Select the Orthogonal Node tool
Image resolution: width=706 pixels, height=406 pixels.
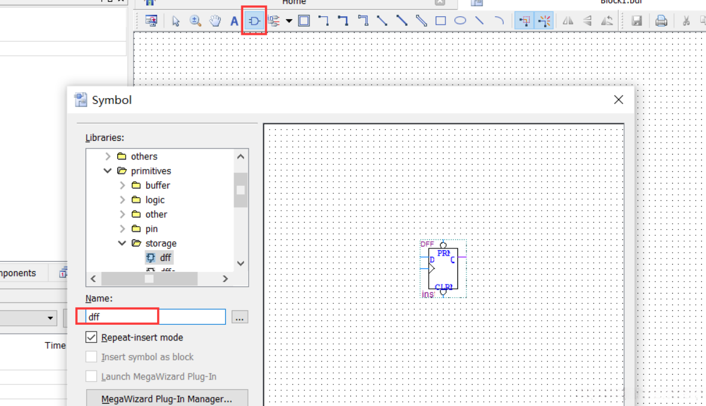click(x=323, y=20)
